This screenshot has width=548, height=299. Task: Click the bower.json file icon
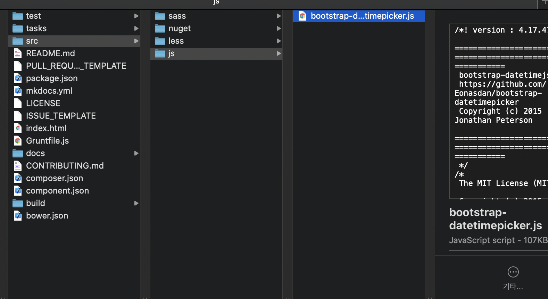pos(18,216)
